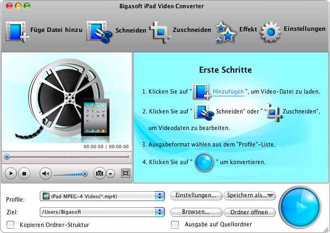The height and width of the screenshot is (233, 330).
Task: Expand the snapshot options arrow
Action: [x=111, y=174]
